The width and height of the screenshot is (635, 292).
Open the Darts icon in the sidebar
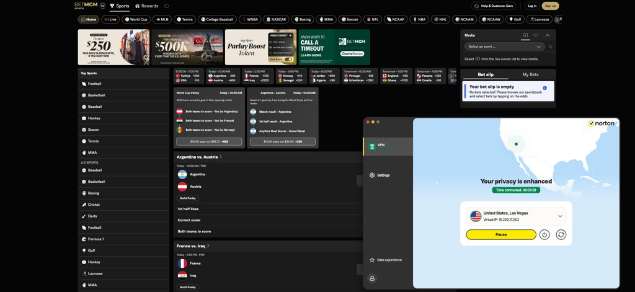click(84, 216)
